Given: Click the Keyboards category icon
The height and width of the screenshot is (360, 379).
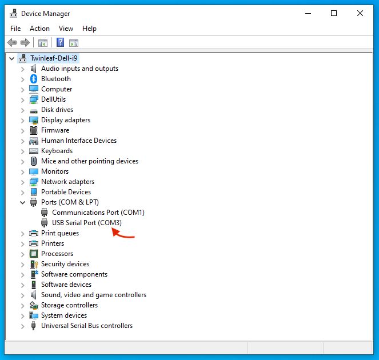Looking at the screenshot, I should 34,151.
